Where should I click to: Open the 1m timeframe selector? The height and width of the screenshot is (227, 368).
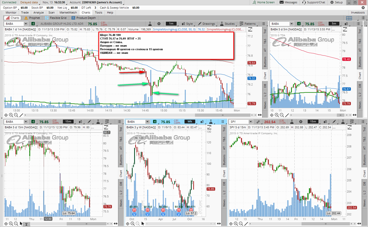pyautogui.click(x=171, y=24)
